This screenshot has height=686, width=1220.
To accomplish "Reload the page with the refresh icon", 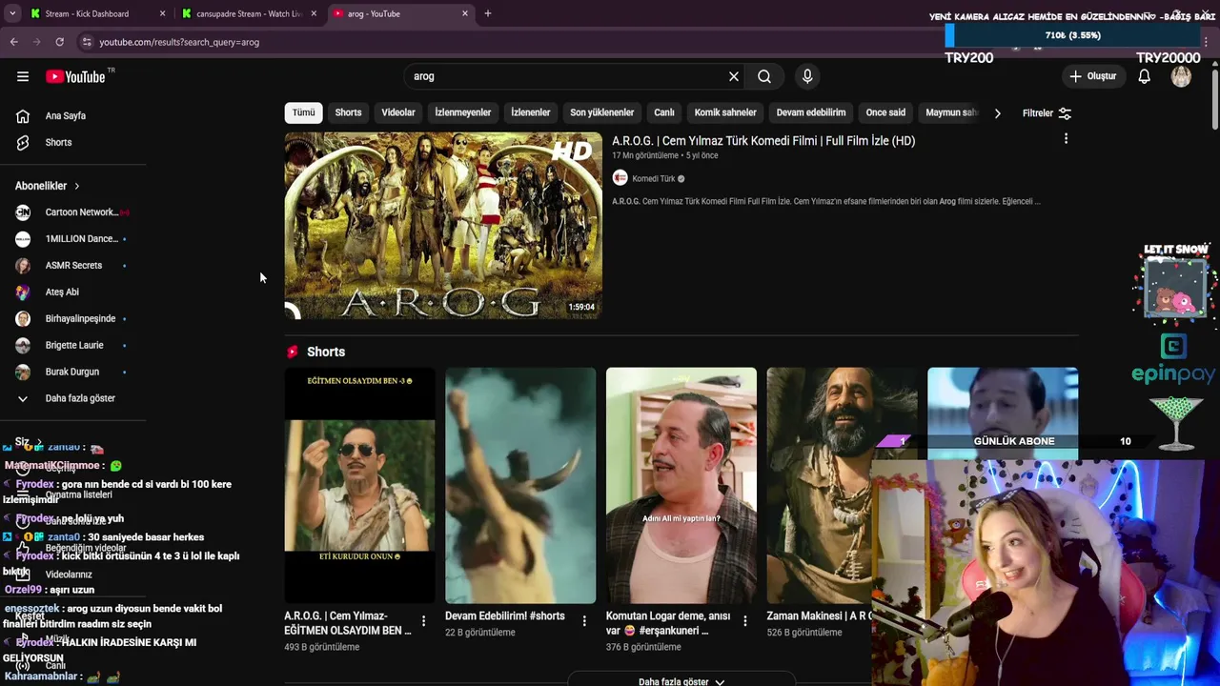I will click(59, 42).
